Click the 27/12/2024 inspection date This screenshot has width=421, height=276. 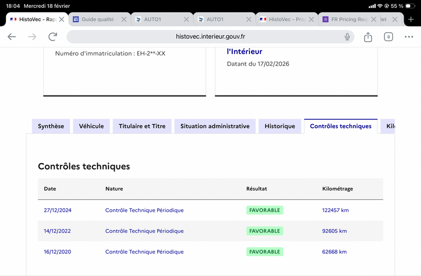[57, 210]
